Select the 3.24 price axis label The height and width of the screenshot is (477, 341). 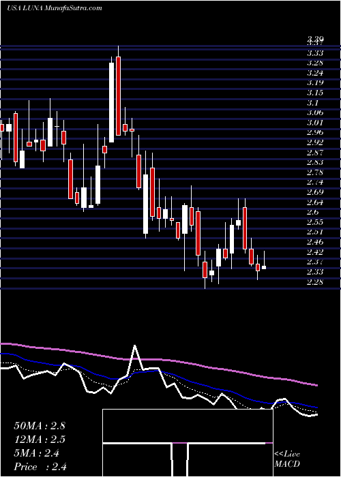coord(315,73)
